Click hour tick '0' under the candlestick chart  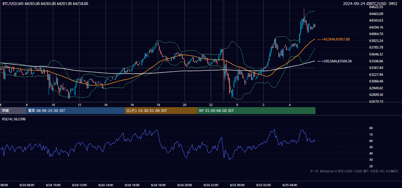pos(237,105)
